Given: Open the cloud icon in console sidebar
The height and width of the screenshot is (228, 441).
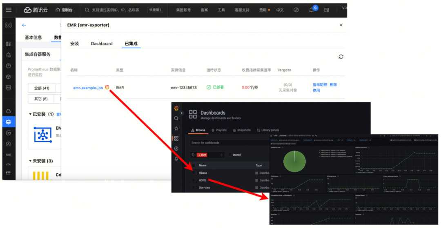Looking at the screenshot, I should tap(9, 111).
